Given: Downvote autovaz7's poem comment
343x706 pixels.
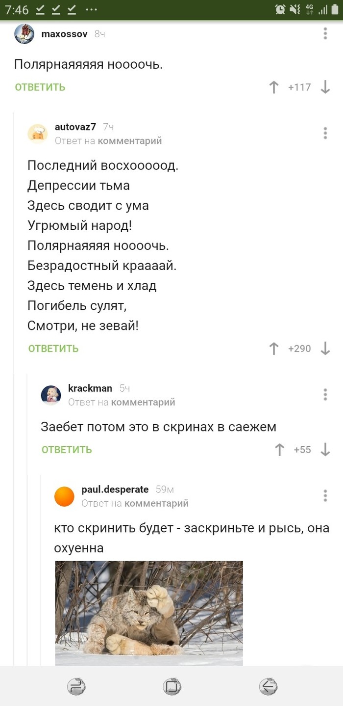Looking at the screenshot, I should (x=325, y=349).
